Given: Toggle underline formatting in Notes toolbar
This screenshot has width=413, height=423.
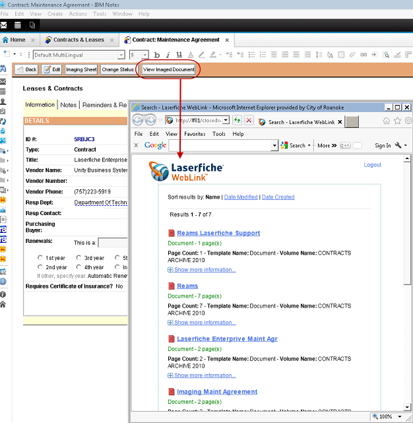Looking at the screenshot, I should (x=179, y=55).
